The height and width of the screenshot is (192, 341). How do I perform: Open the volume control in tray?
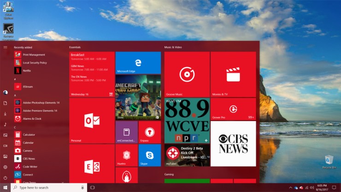coord(312,187)
